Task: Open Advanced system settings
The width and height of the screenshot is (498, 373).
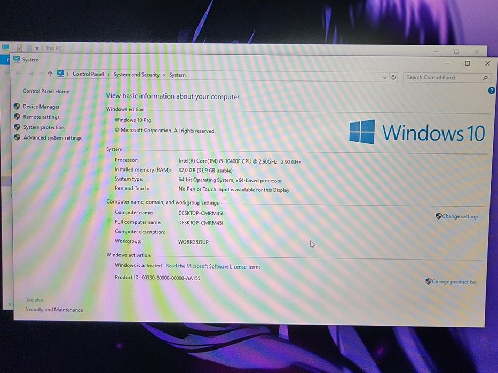Action: click(52, 138)
